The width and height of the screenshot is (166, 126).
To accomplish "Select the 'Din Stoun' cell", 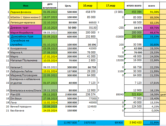I will point(26,98).
